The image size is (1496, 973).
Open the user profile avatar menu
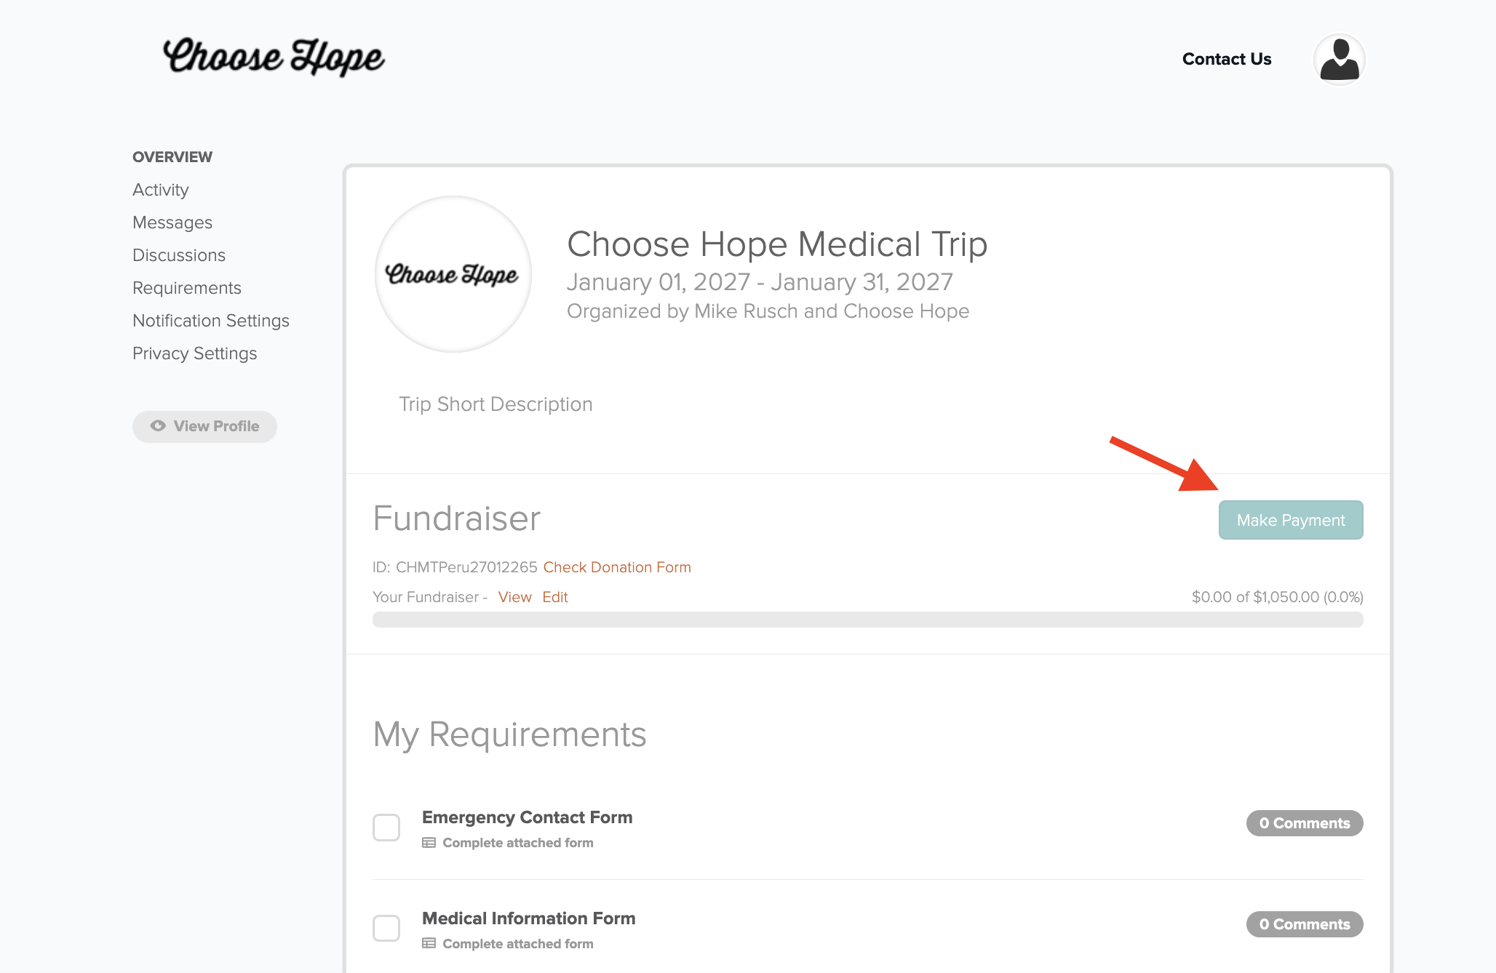(1339, 60)
